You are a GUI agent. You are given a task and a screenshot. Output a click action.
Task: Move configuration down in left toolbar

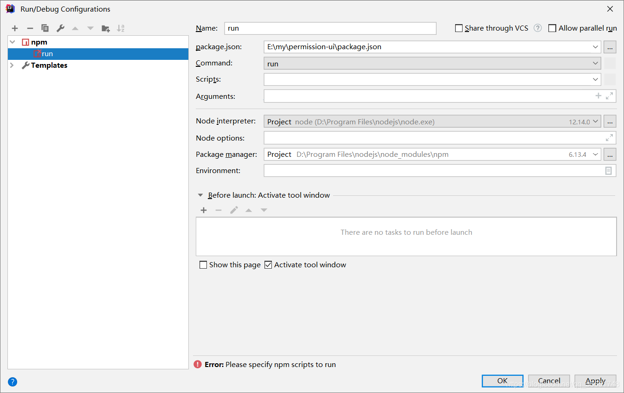pos(90,28)
